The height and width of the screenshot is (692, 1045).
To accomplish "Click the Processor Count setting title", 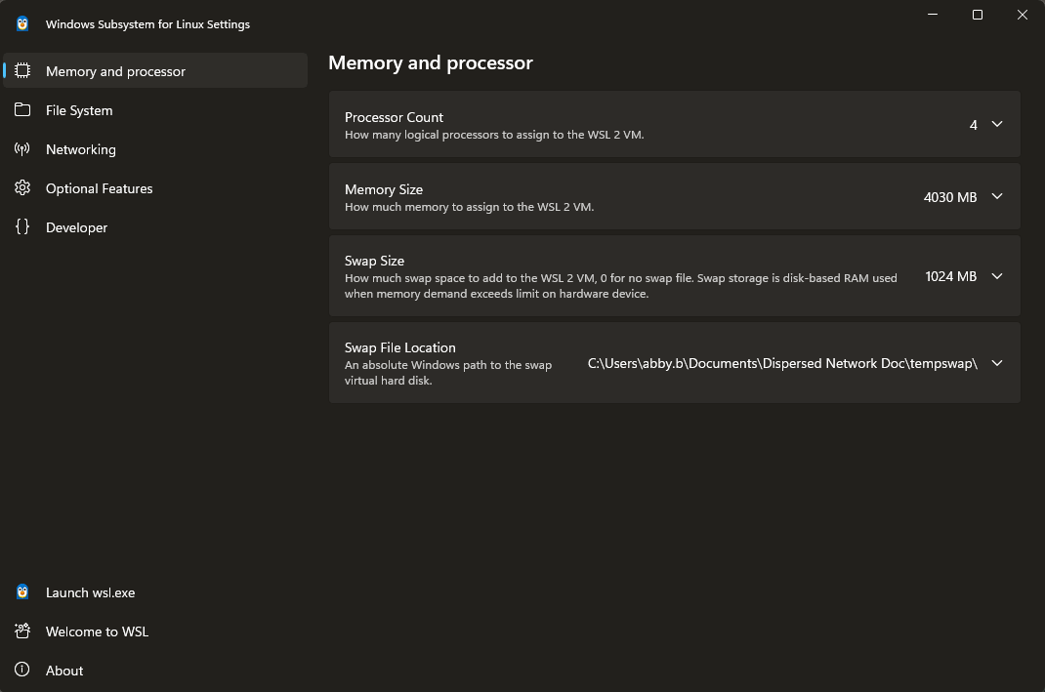I will point(394,117).
